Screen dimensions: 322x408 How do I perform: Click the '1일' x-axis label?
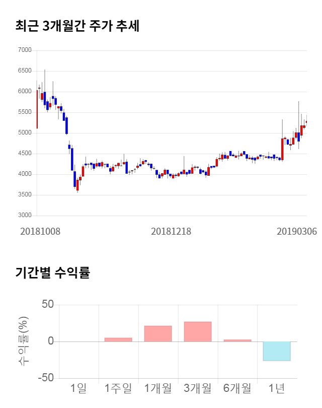[78, 388]
